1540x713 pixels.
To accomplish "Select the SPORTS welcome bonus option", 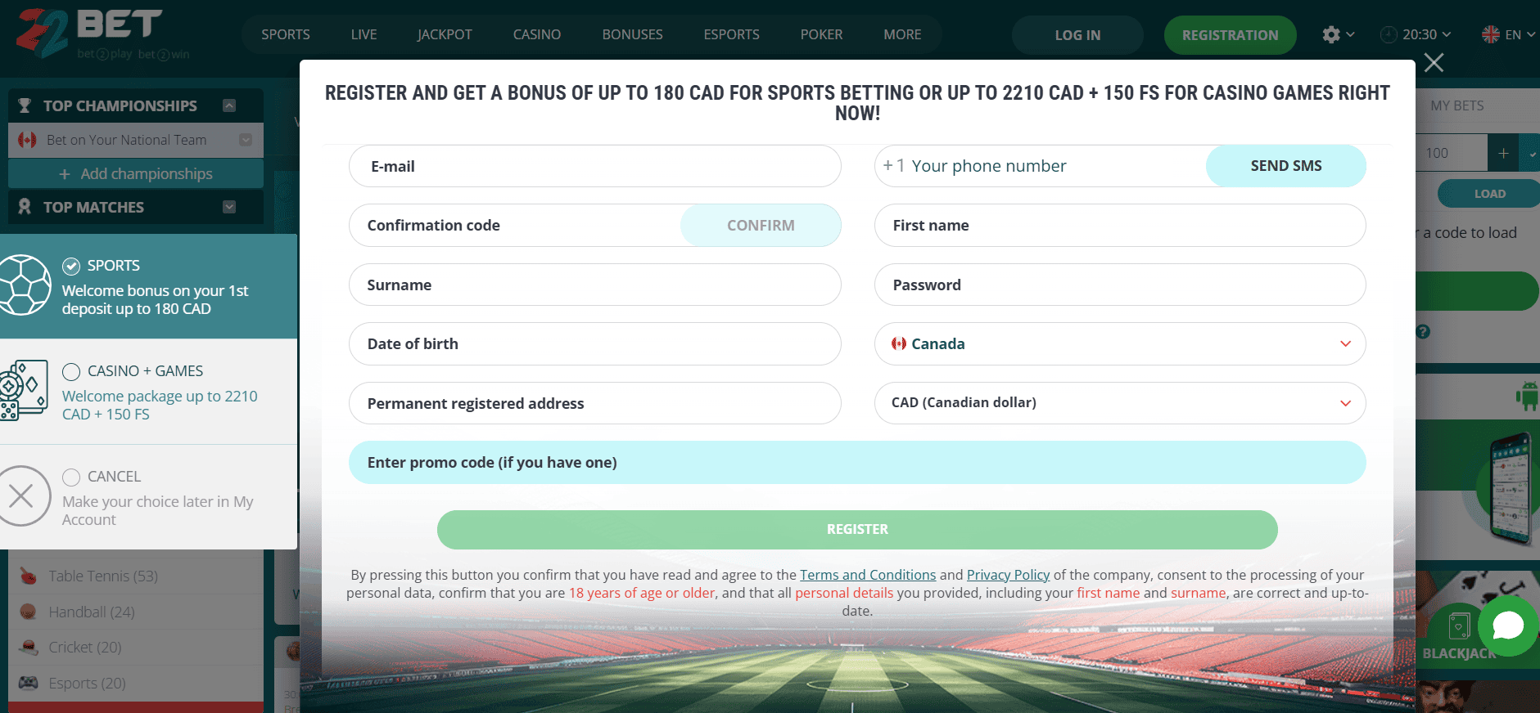I will point(71,266).
